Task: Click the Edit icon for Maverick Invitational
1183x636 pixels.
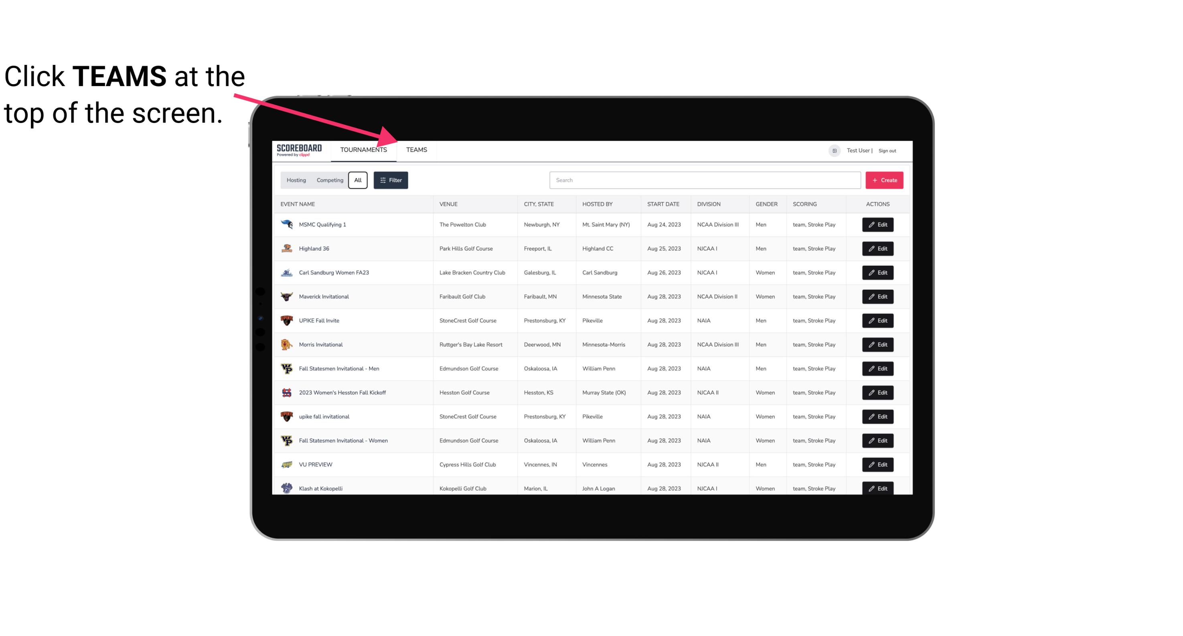Action: pos(877,296)
